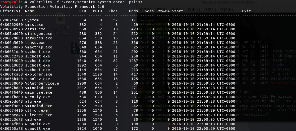Click the offset 0x867c6830
The width and height of the screenshot is (296, 131).
[x=12, y=20]
